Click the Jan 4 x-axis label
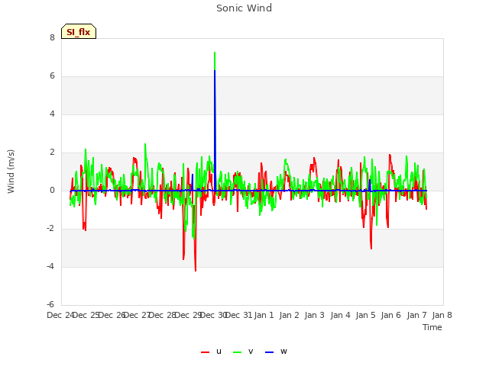The image size is (489, 366). pos(340,315)
